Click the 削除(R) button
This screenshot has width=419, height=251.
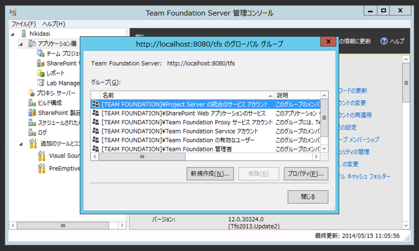pos(259,173)
